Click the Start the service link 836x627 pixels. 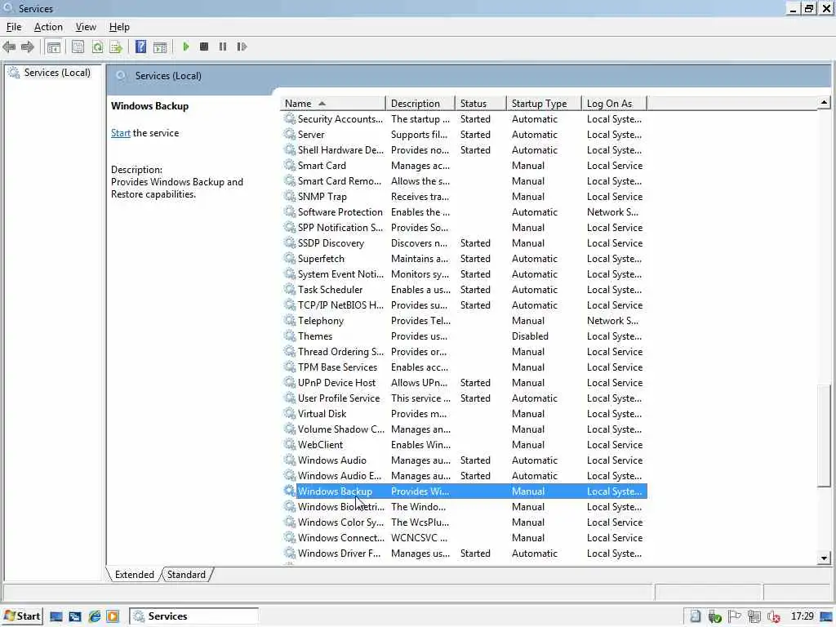pos(121,133)
